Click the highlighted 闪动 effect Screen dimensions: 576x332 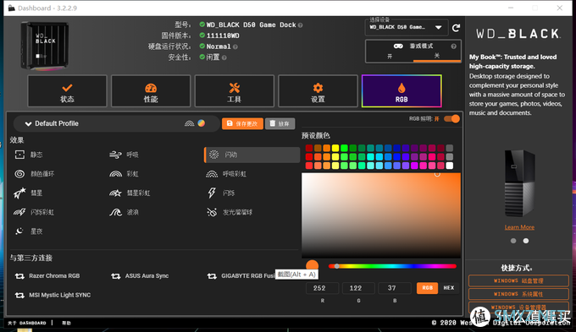point(252,155)
